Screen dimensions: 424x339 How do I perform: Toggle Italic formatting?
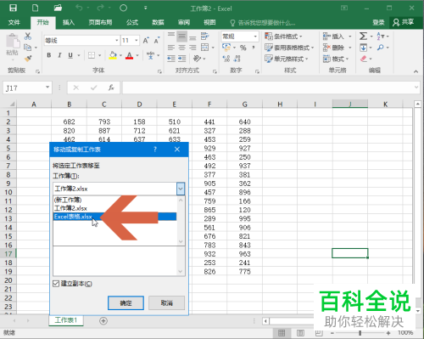tap(59, 55)
